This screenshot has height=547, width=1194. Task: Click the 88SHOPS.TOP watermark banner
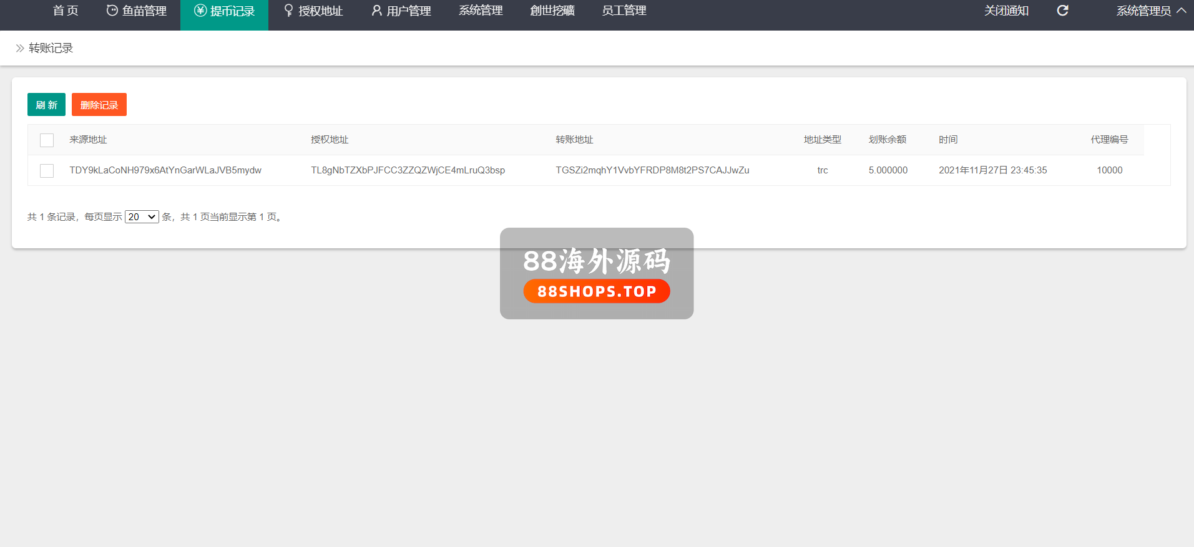pos(597,291)
